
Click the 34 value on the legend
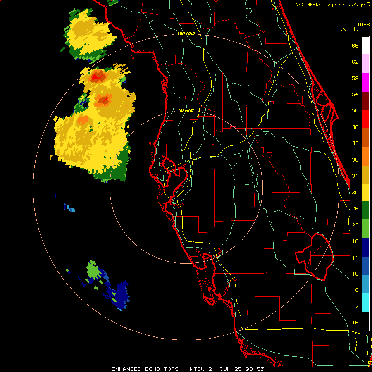click(355, 176)
